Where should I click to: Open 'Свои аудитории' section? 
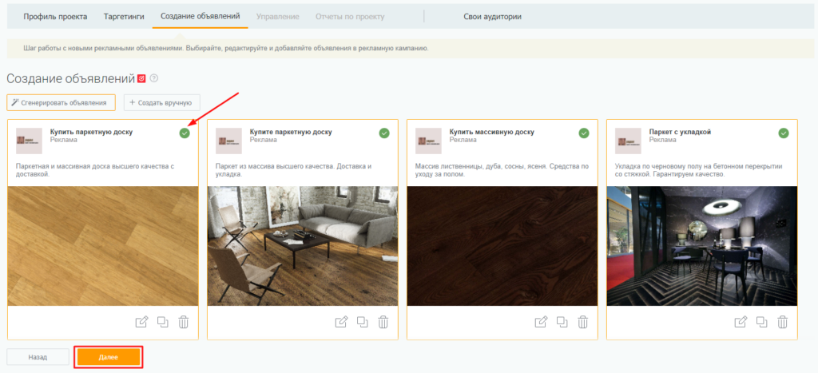(492, 16)
